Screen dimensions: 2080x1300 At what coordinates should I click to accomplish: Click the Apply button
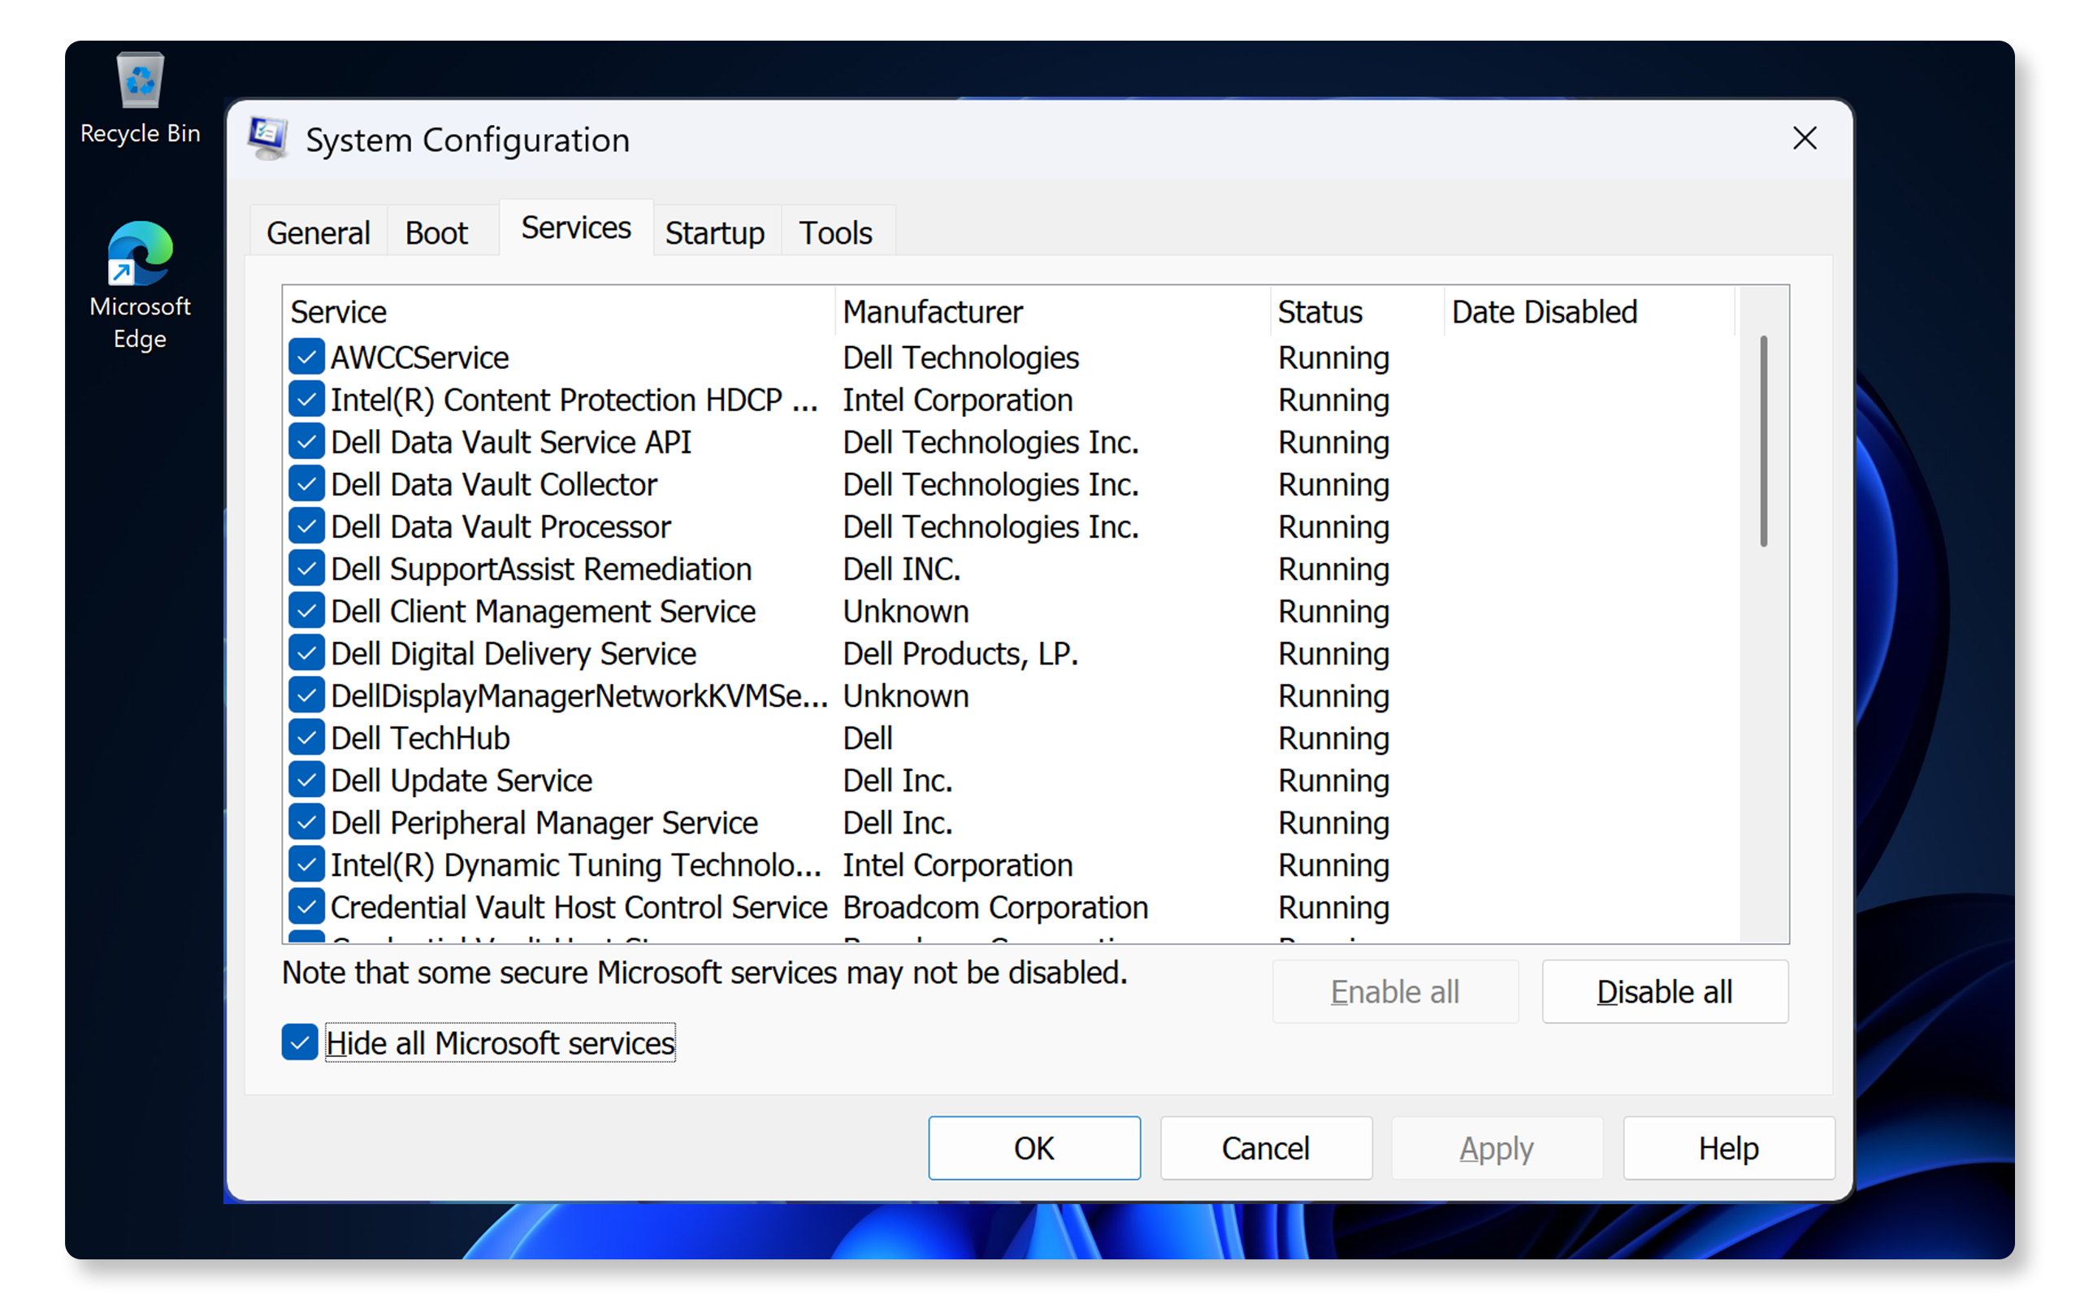pyautogui.click(x=1497, y=1148)
